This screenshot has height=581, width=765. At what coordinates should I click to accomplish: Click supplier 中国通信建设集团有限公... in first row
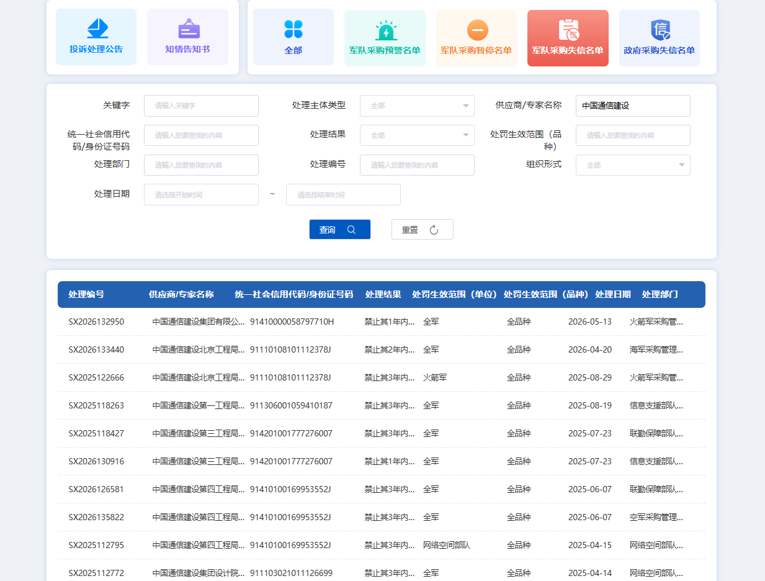pos(199,322)
